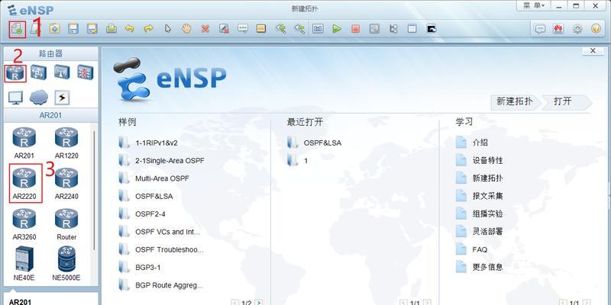
Task: Zoom in on the topology
Action: pyautogui.click(x=280, y=29)
